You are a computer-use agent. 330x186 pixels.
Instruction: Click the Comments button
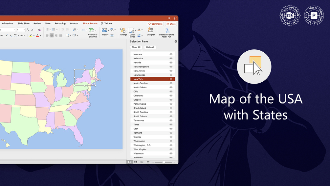(x=155, y=24)
